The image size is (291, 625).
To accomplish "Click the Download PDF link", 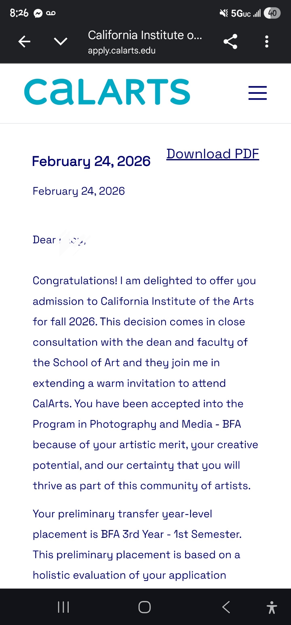I will tap(213, 154).
